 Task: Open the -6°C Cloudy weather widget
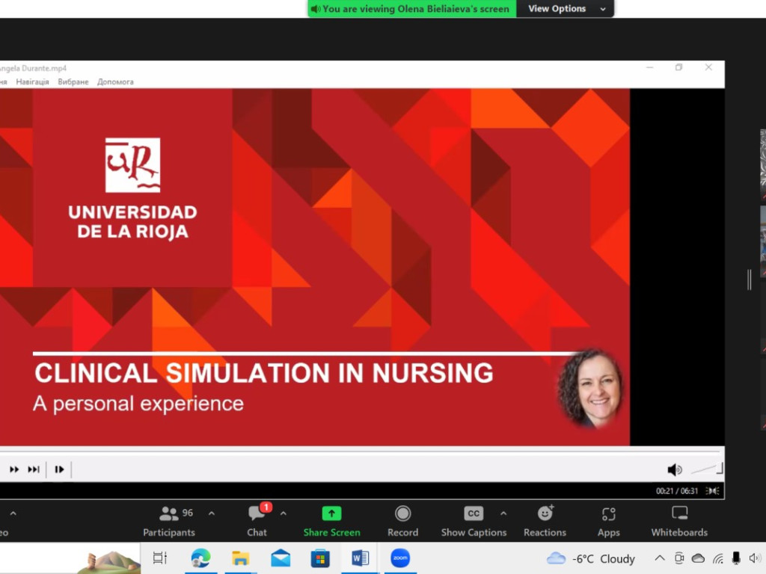pyautogui.click(x=590, y=558)
